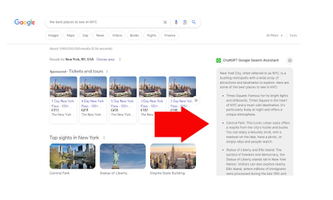Click the Statue of Liberty caption

click(x=114, y=173)
